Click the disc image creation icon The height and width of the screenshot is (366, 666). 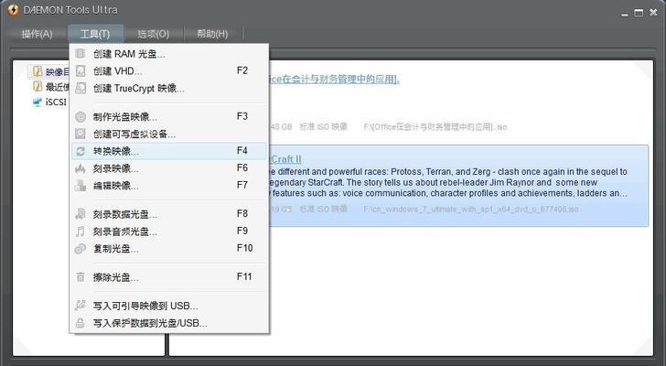click(81, 117)
